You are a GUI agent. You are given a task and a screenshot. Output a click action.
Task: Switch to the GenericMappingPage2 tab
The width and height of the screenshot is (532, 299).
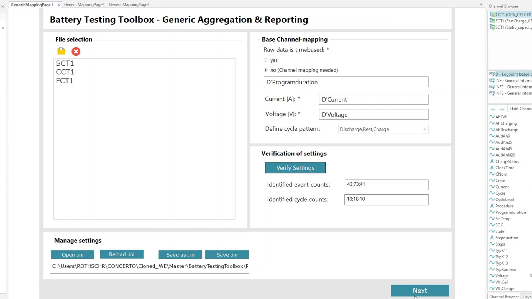coord(84,4)
